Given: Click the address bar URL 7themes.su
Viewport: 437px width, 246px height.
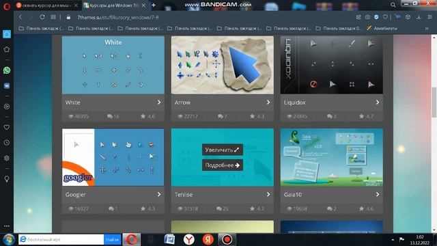Looking at the screenshot, I should [x=118, y=17].
